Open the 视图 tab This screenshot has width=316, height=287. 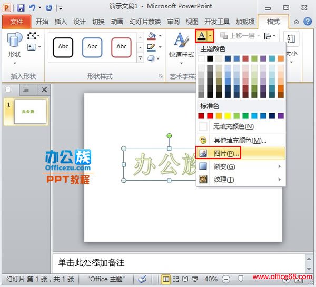coord(192,22)
